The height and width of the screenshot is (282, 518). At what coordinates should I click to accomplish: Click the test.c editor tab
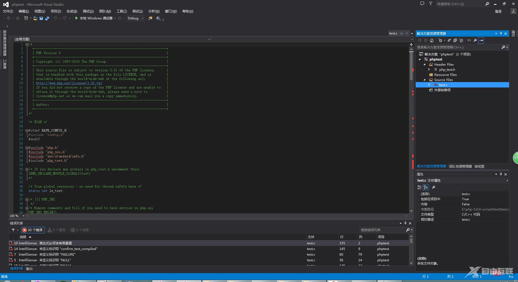tap(393, 33)
